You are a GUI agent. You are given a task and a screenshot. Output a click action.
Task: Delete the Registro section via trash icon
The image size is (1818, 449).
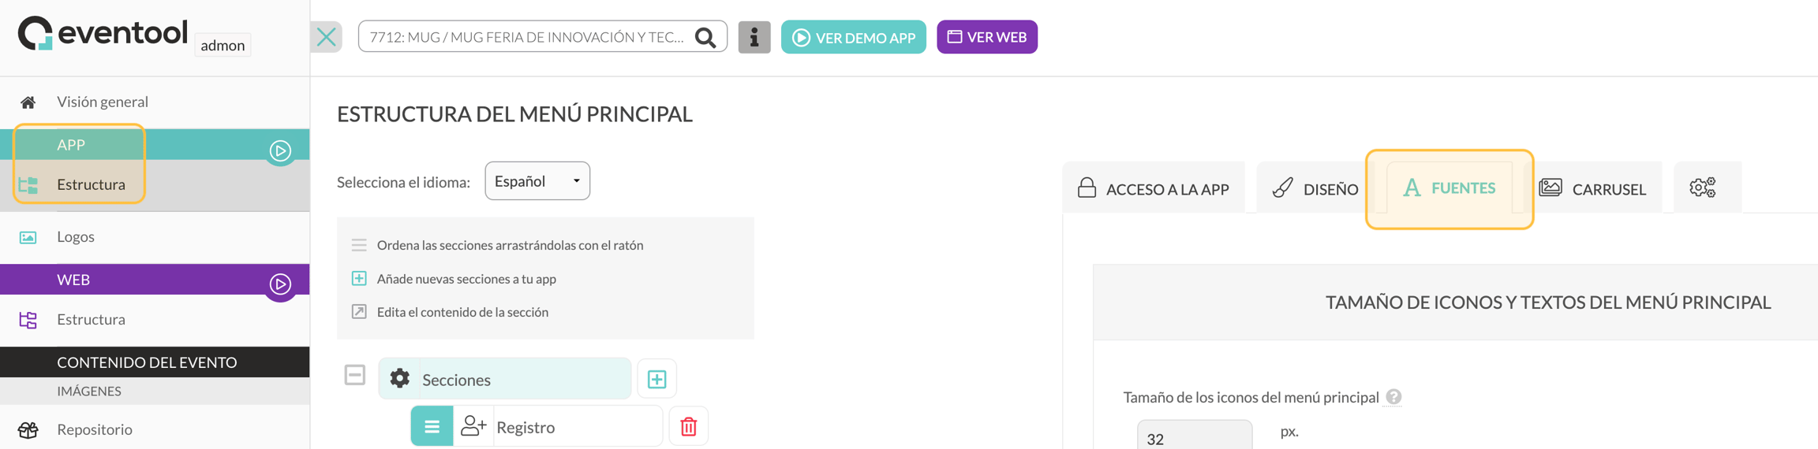coord(689,426)
